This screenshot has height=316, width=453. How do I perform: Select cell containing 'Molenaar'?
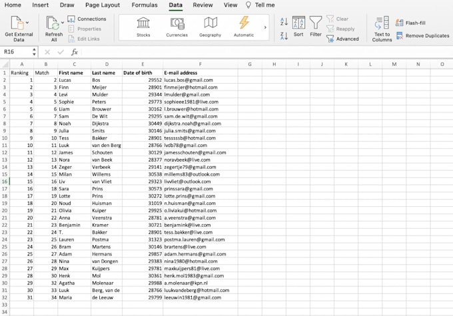[107, 283]
